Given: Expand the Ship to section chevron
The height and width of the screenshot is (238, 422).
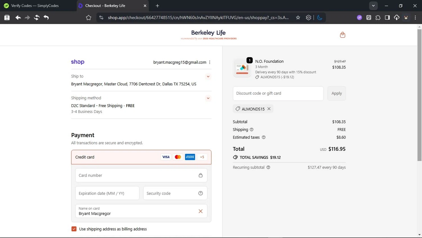Looking at the screenshot, I should 208,76.
